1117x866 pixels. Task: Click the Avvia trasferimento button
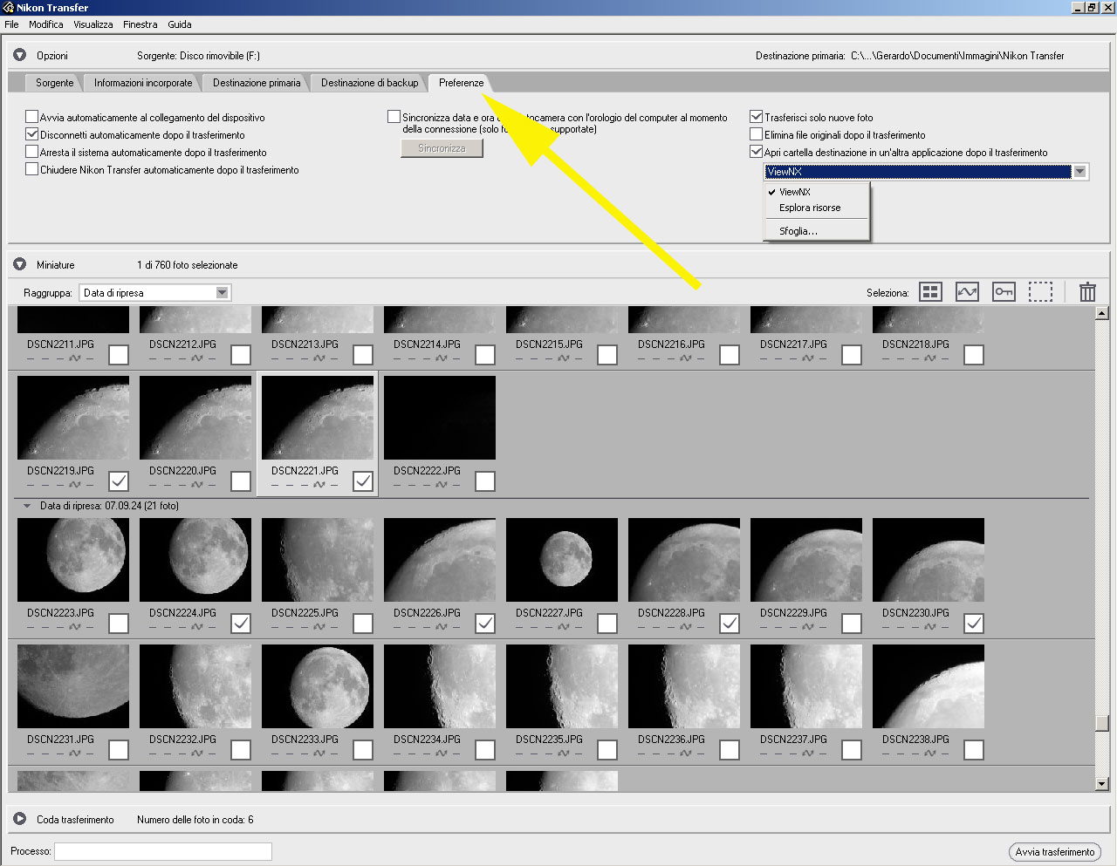pos(1054,852)
